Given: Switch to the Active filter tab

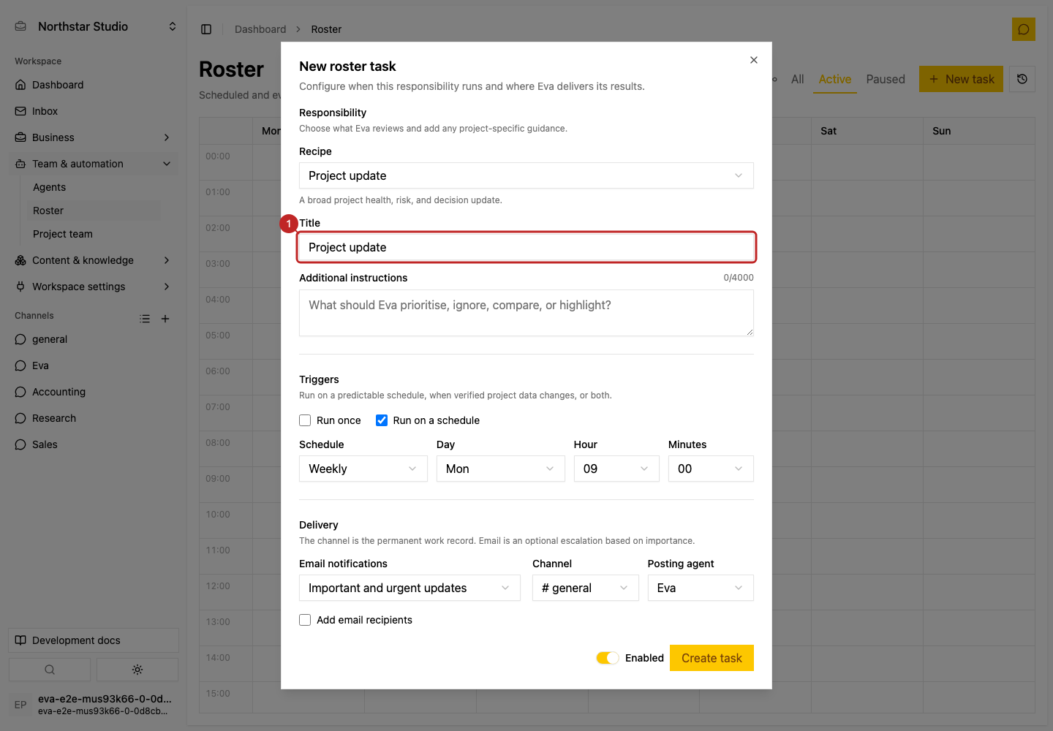Looking at the screenshot, I should pos(835,79).
